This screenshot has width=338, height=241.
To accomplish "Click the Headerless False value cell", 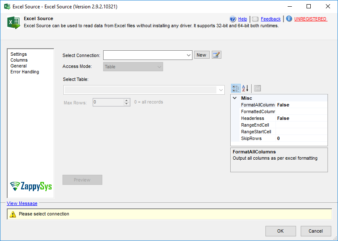I will [x=302, y=118].
